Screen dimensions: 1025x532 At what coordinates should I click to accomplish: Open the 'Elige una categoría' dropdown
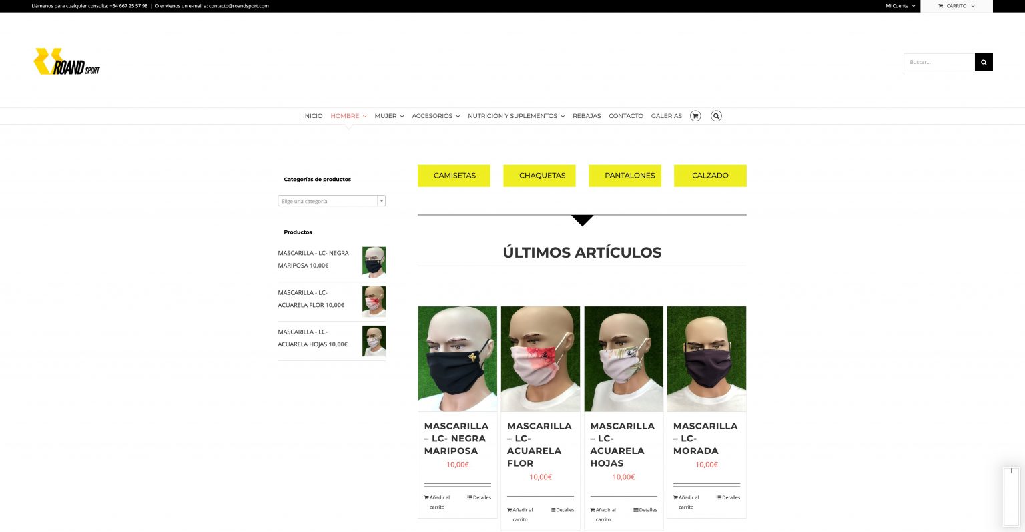pyautogui.click(x=332, y=201)
